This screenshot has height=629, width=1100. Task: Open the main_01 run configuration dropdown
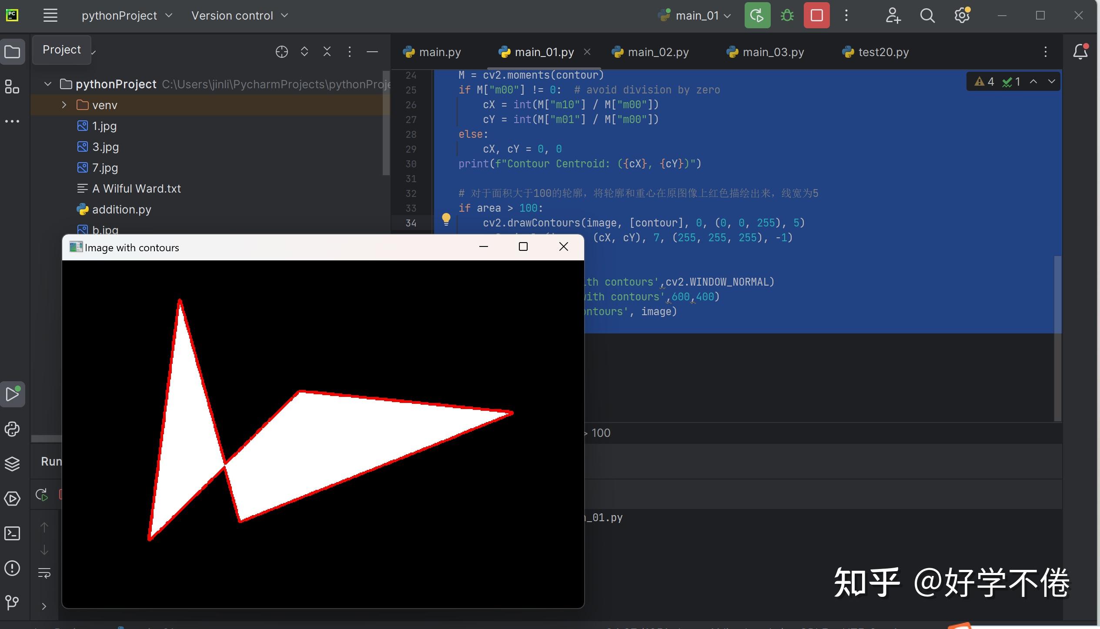[x=696, y=16]
